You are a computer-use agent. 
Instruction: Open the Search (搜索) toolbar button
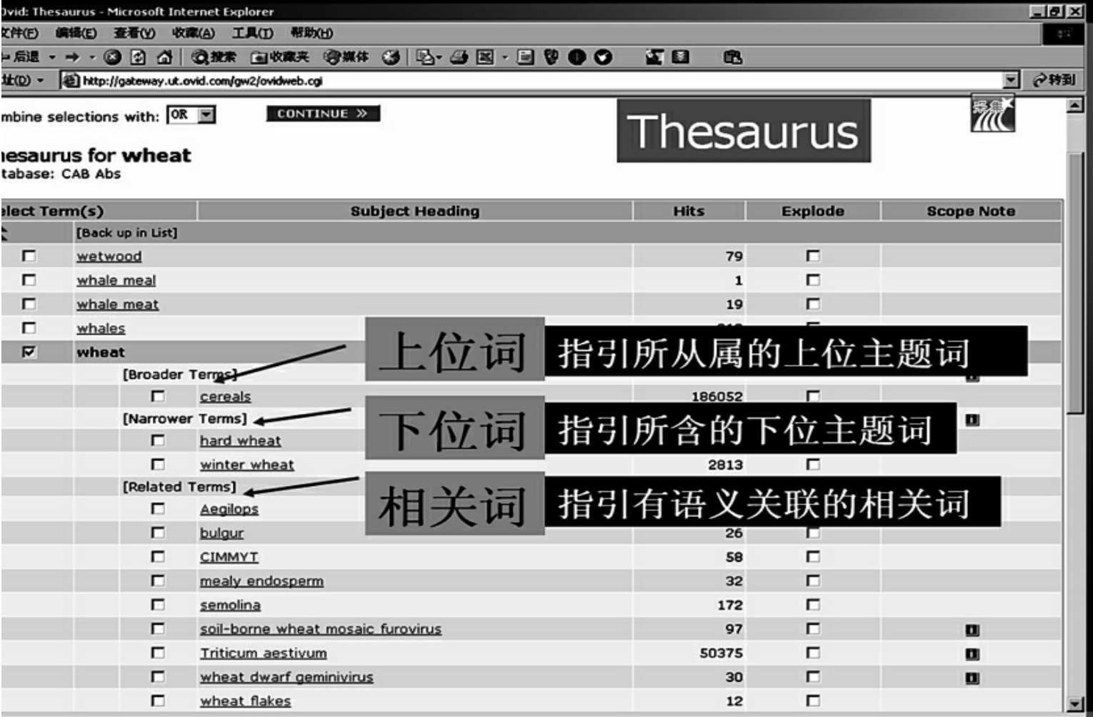(214, 57)
